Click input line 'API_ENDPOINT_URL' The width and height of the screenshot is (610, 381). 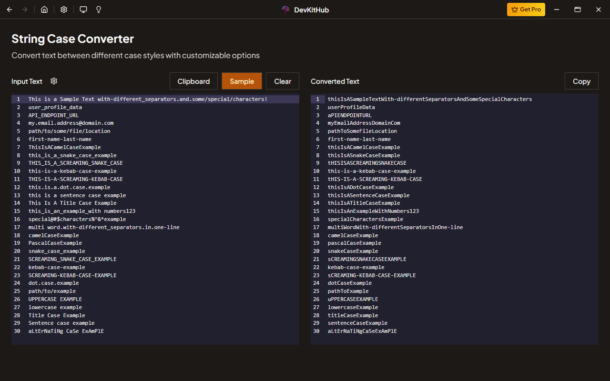[x=54, y=115]
